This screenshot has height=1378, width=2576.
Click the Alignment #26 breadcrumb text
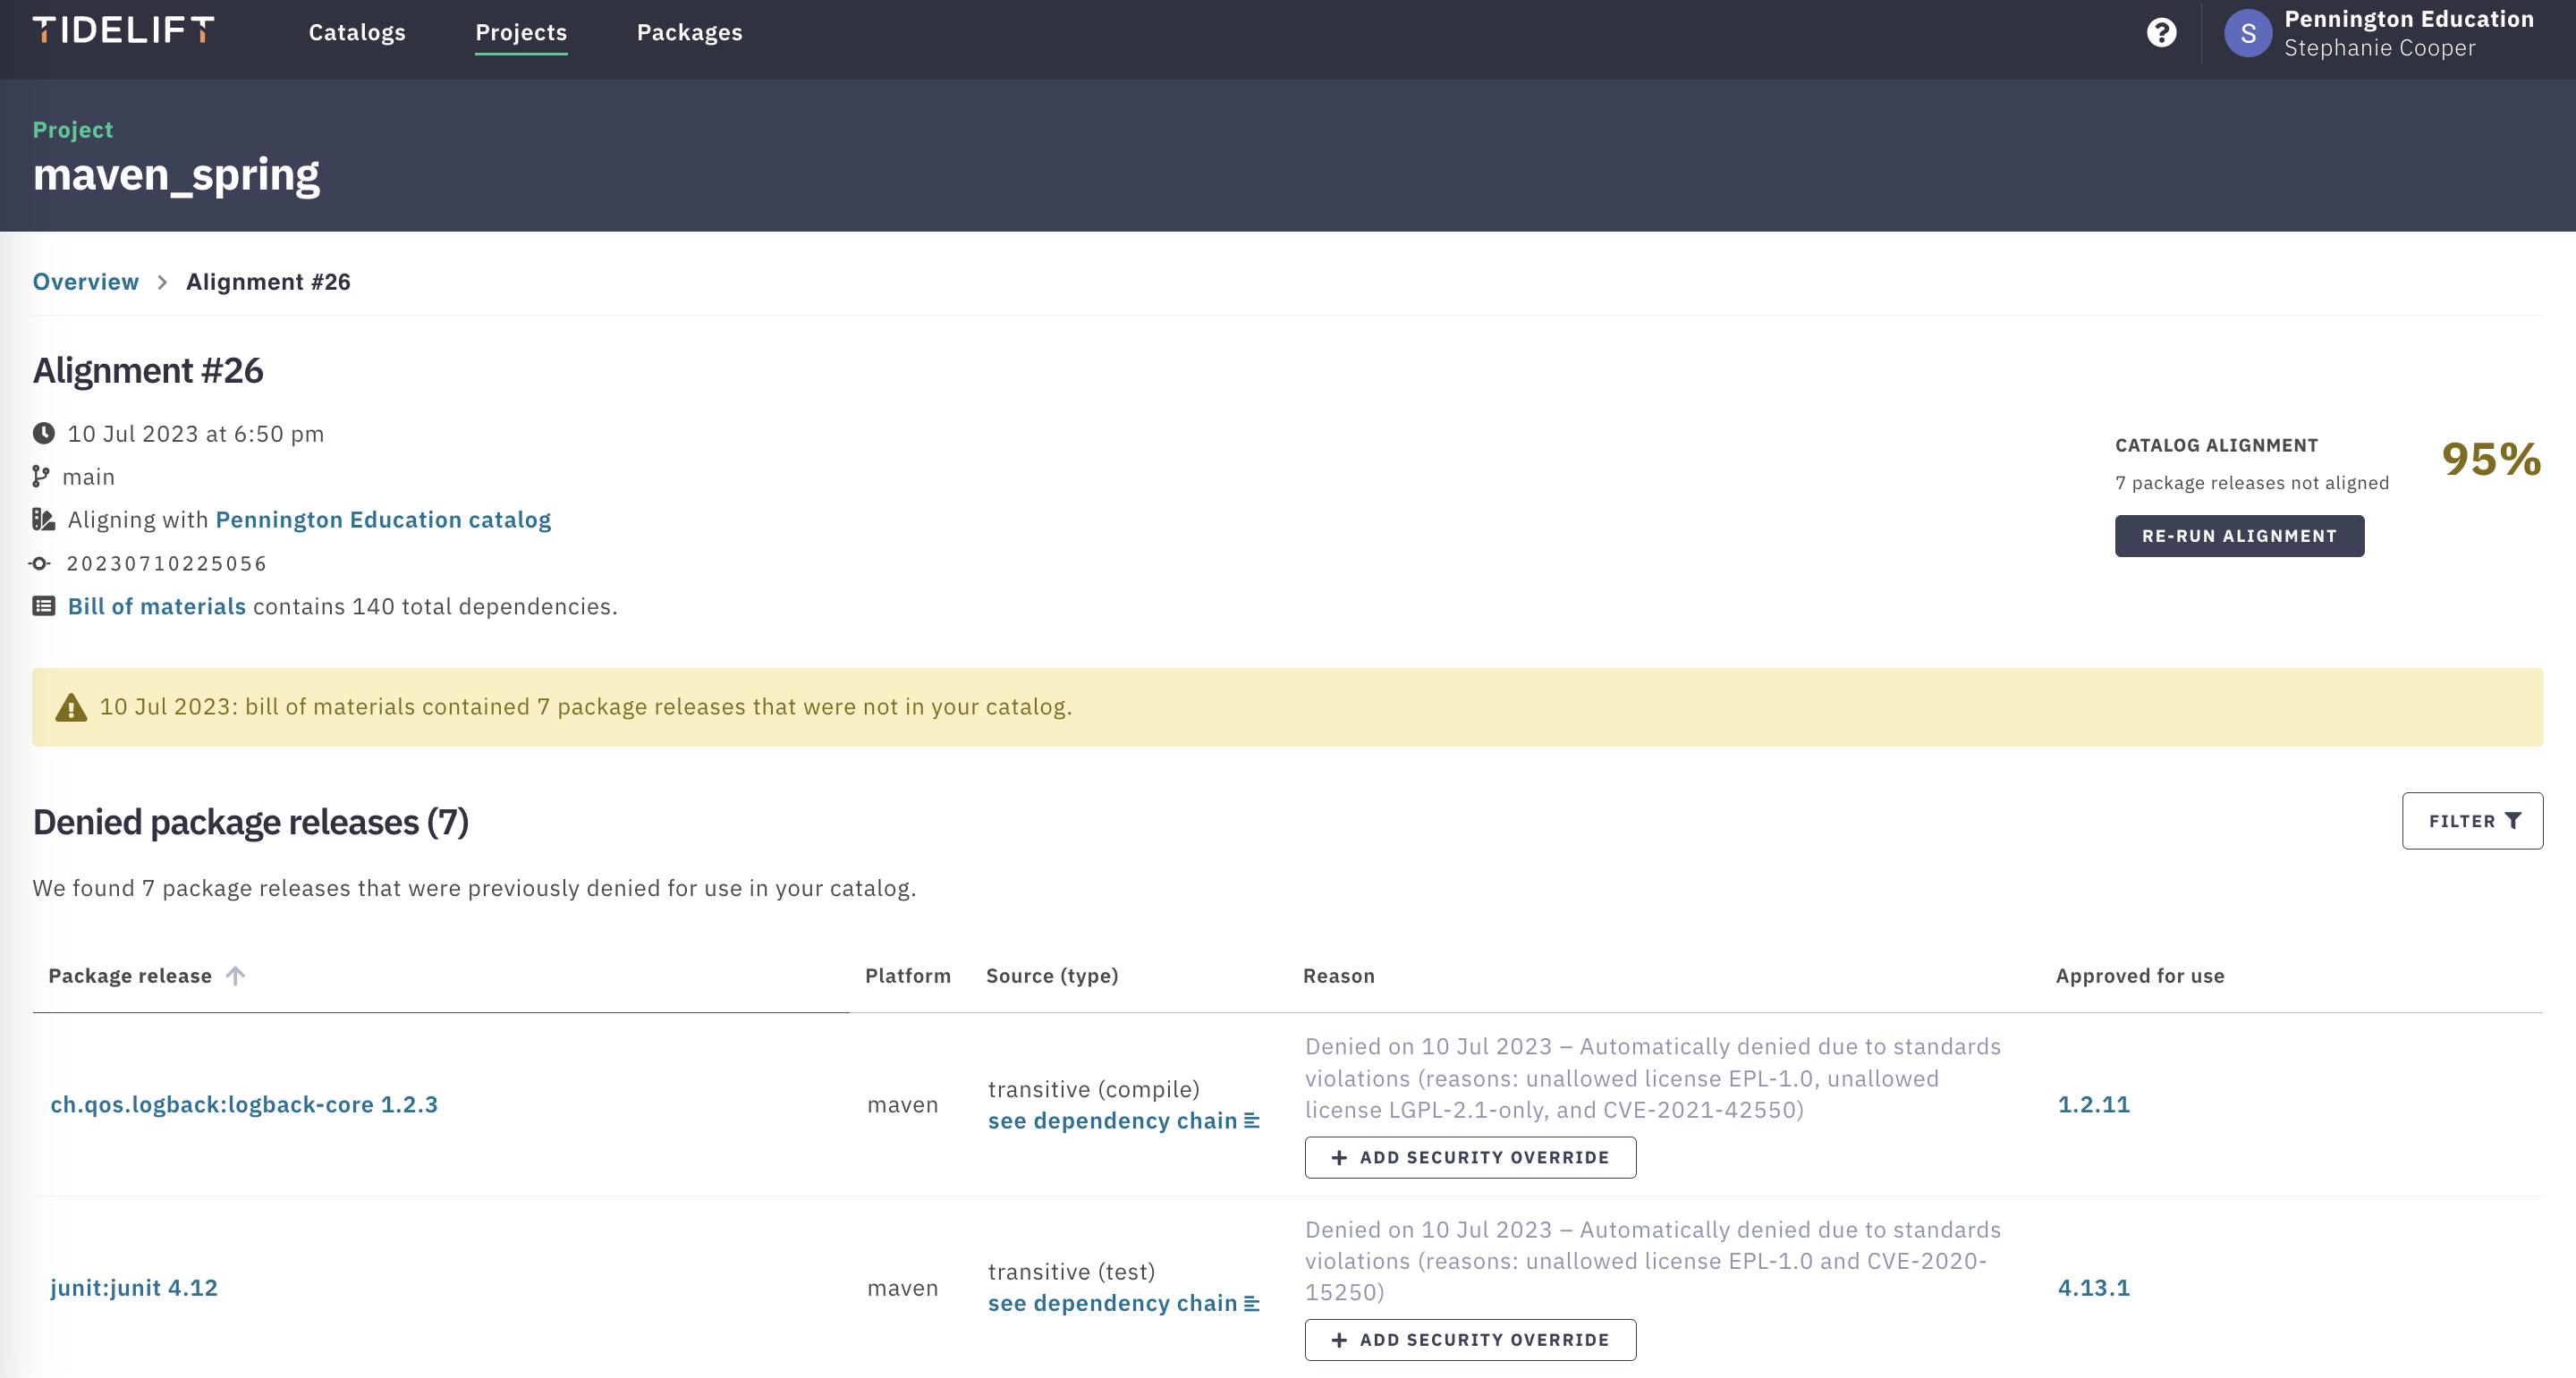pyautogui.click(x=268, y=282)
